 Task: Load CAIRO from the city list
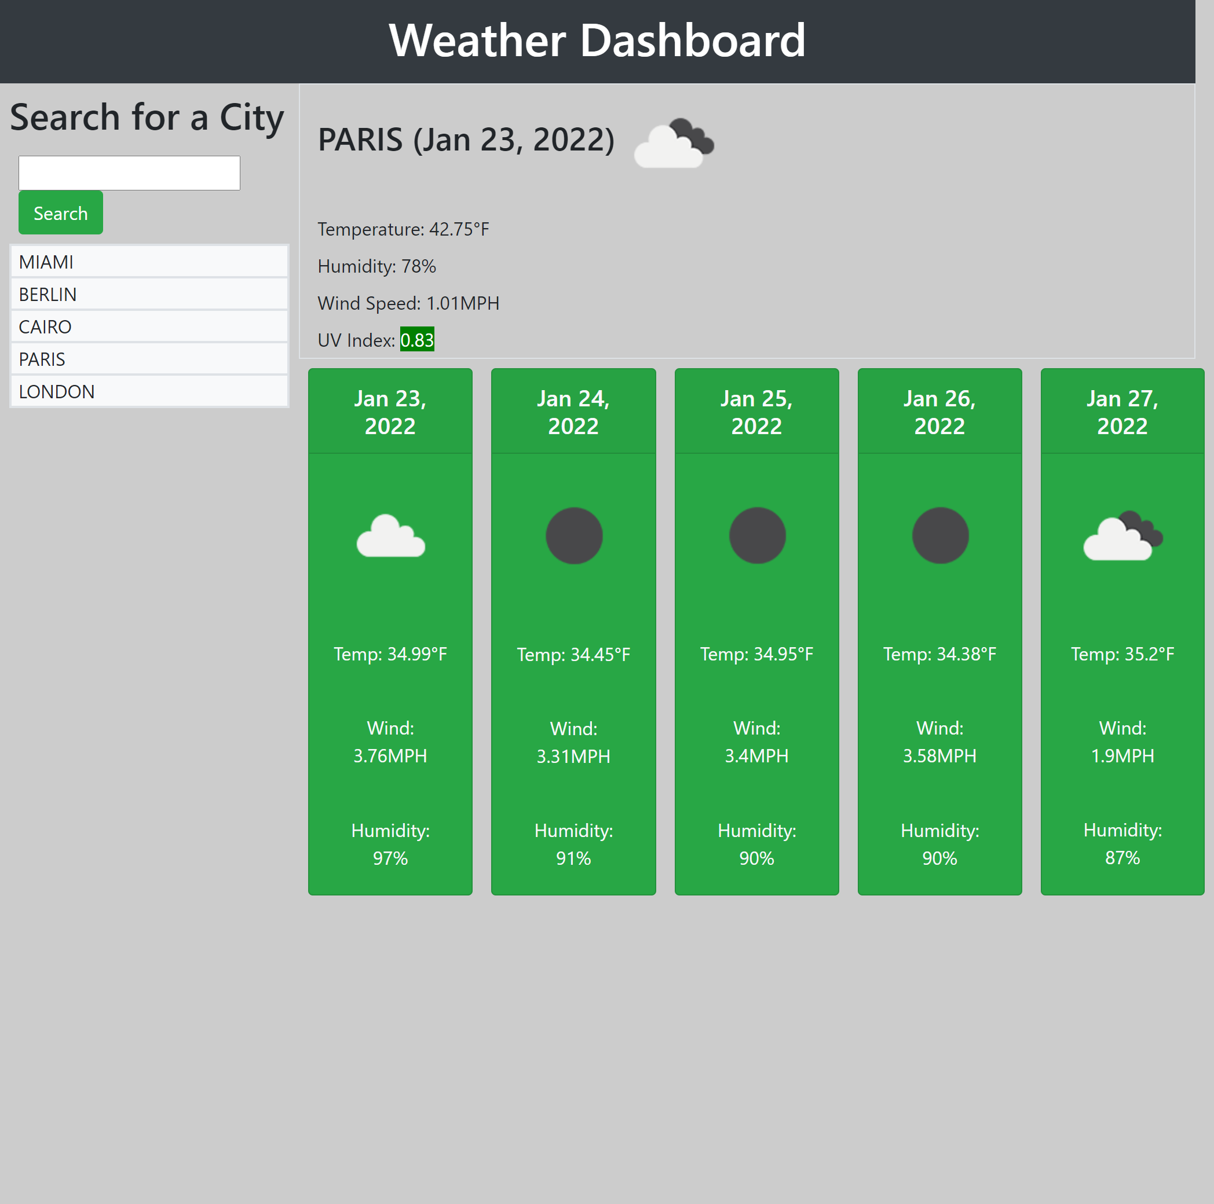pos(149,326)
